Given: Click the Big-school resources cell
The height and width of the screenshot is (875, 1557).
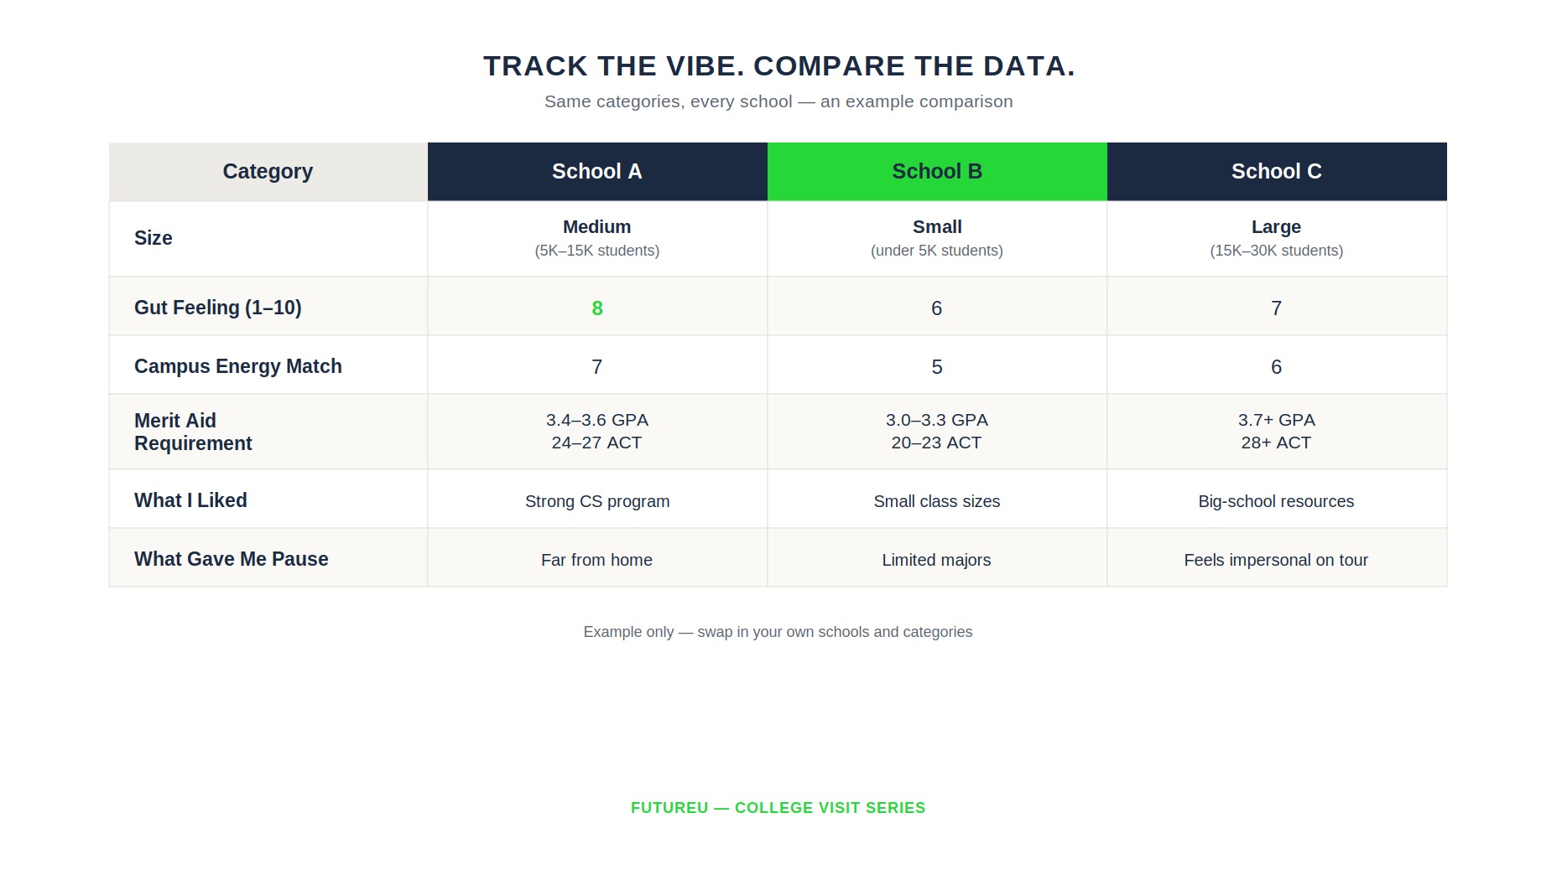Looking at the screenshot, I should point(1277,500).
